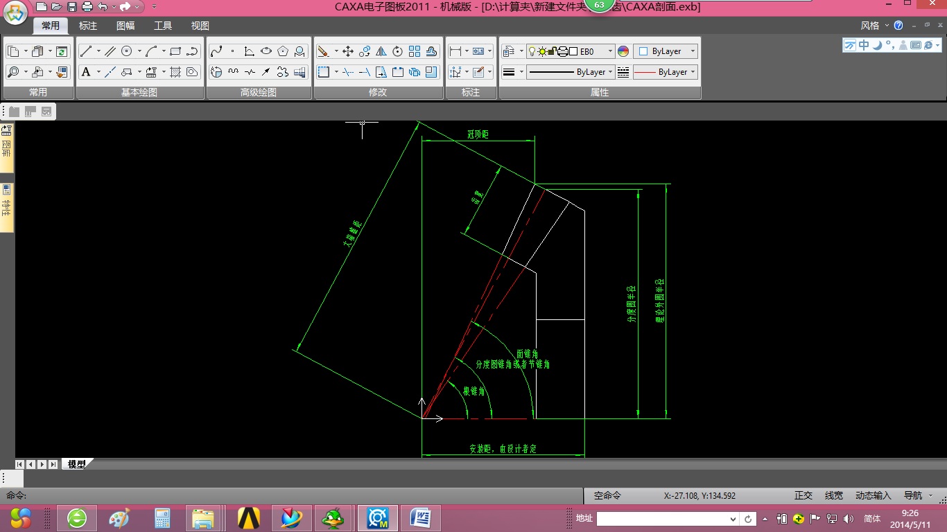Open the 图幅 ribbon tab
This screenshot has height=532, width=947.
click(125, 26)
